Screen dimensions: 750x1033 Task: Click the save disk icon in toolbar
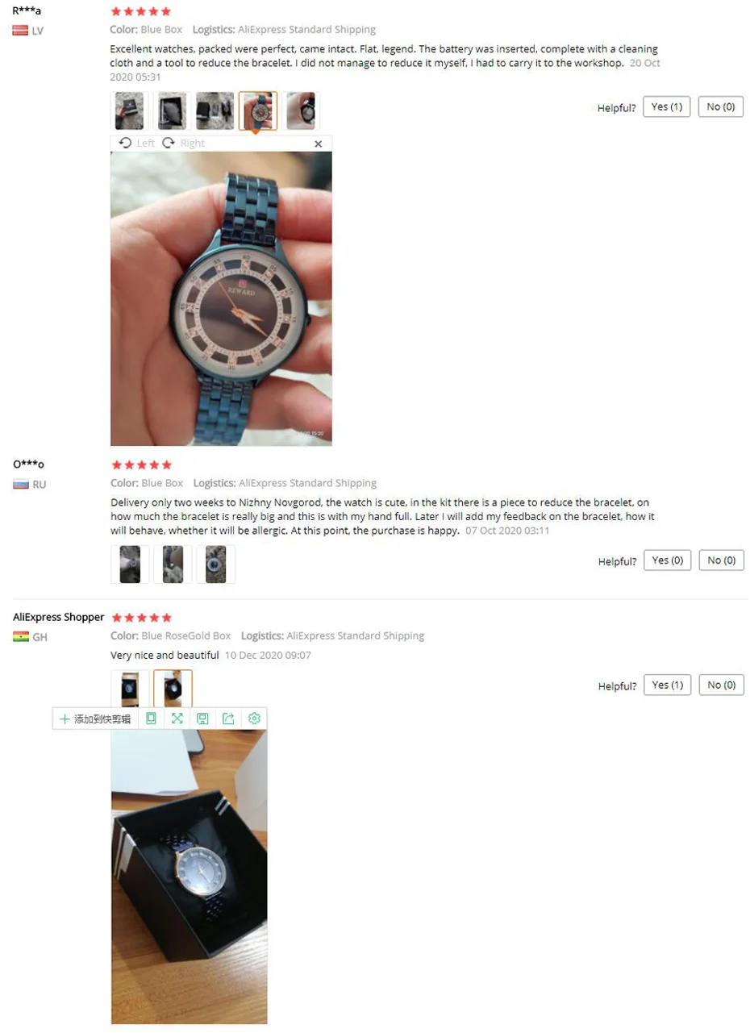203,719
